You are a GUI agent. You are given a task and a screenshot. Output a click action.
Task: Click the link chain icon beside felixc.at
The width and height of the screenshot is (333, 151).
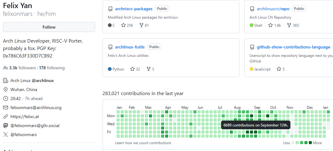point(6,117)
